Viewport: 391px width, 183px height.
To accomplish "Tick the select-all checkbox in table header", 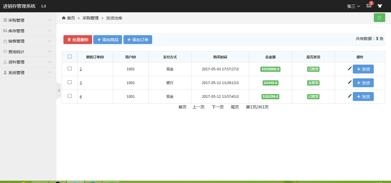I will point(69,56).
